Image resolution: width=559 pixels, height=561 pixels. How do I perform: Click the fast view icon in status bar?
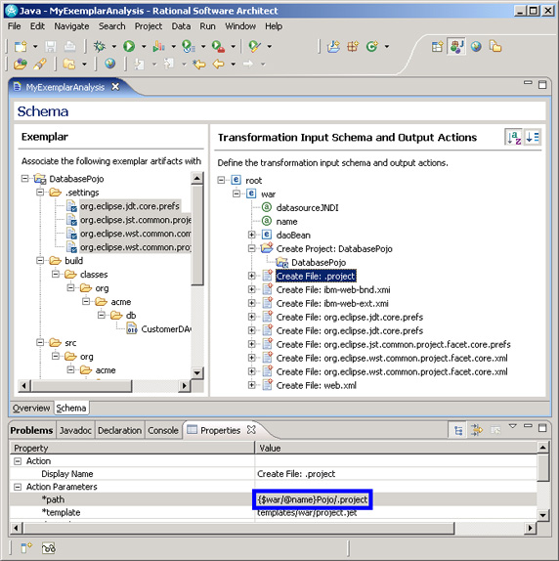point(26,547)
